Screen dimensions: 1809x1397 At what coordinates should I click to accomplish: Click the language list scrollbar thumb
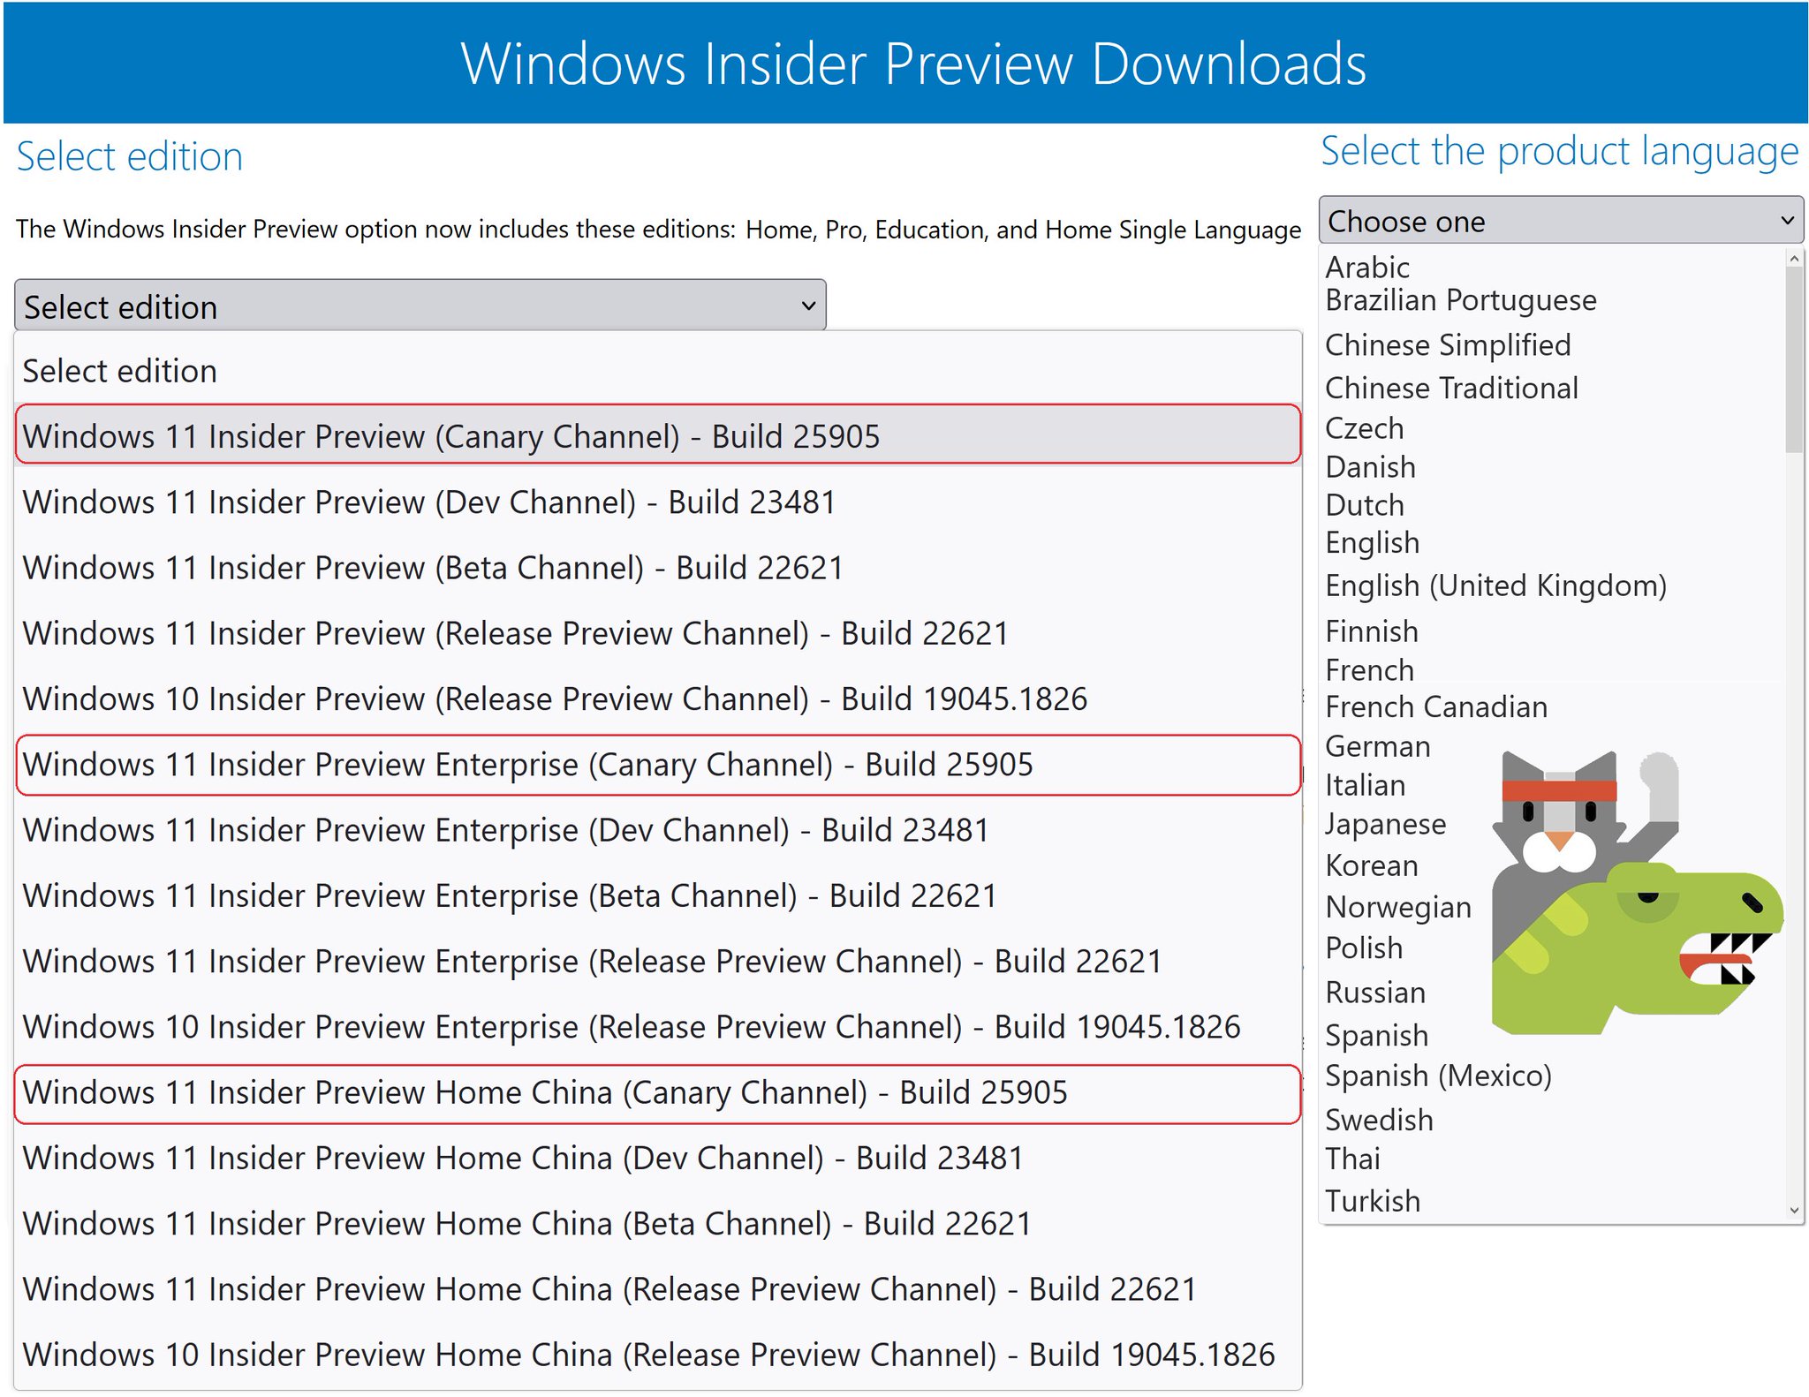click(1793, 359)
